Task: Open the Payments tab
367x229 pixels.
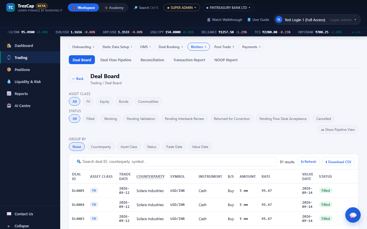Action: point(251,47)
